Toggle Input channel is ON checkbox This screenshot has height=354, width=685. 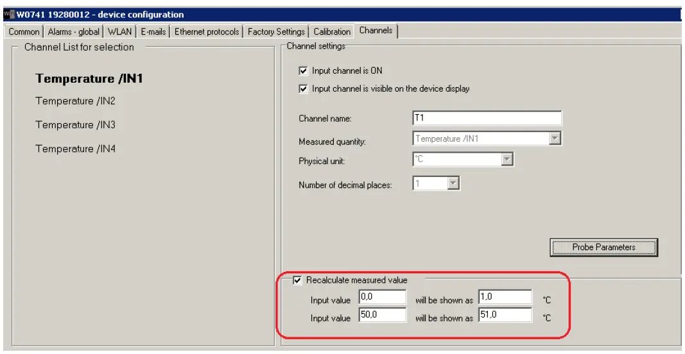pyautogui.click(x=303, y=71)
